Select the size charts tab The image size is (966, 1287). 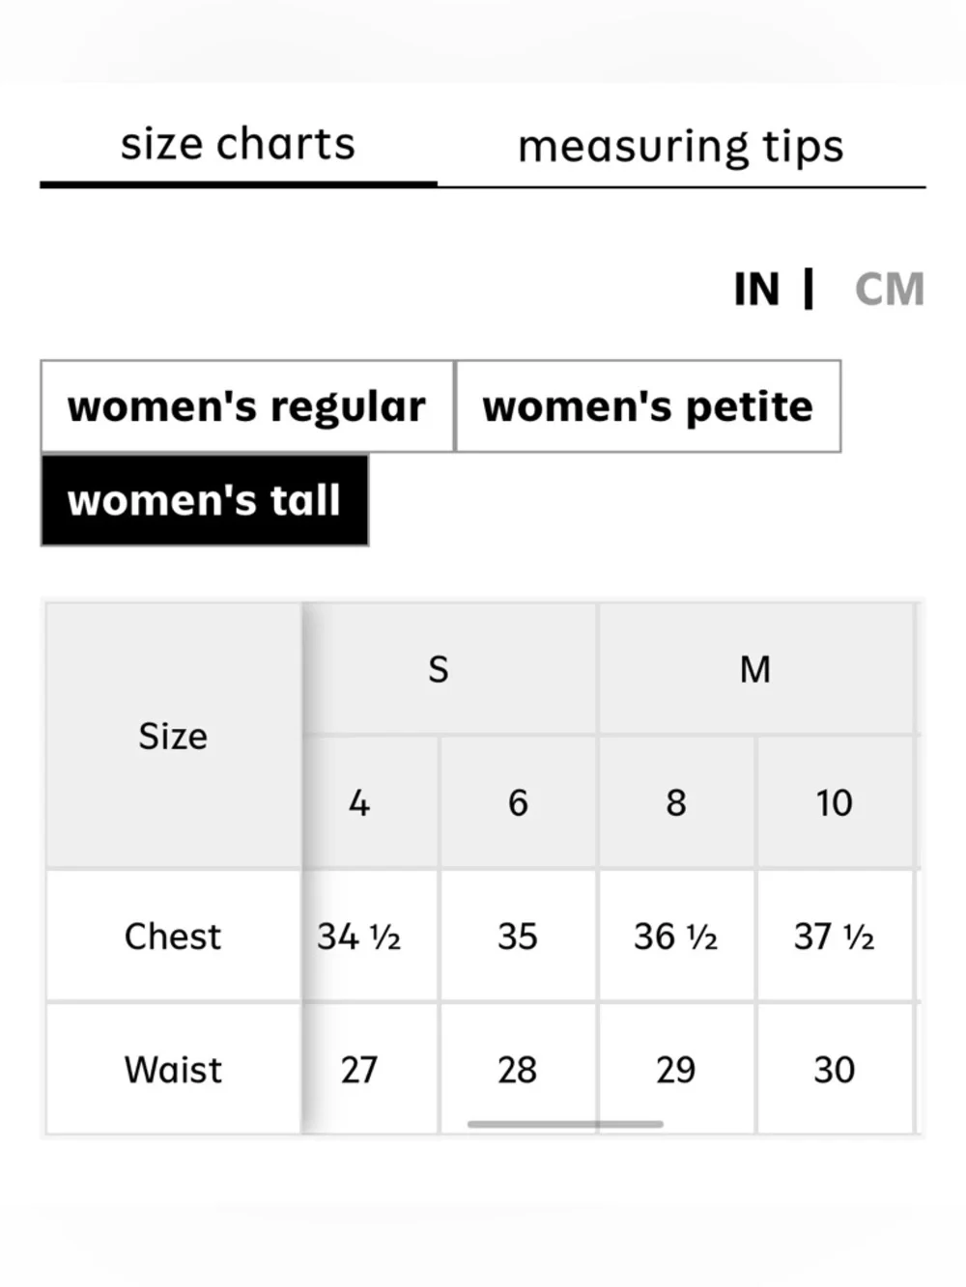click(238, 143)
